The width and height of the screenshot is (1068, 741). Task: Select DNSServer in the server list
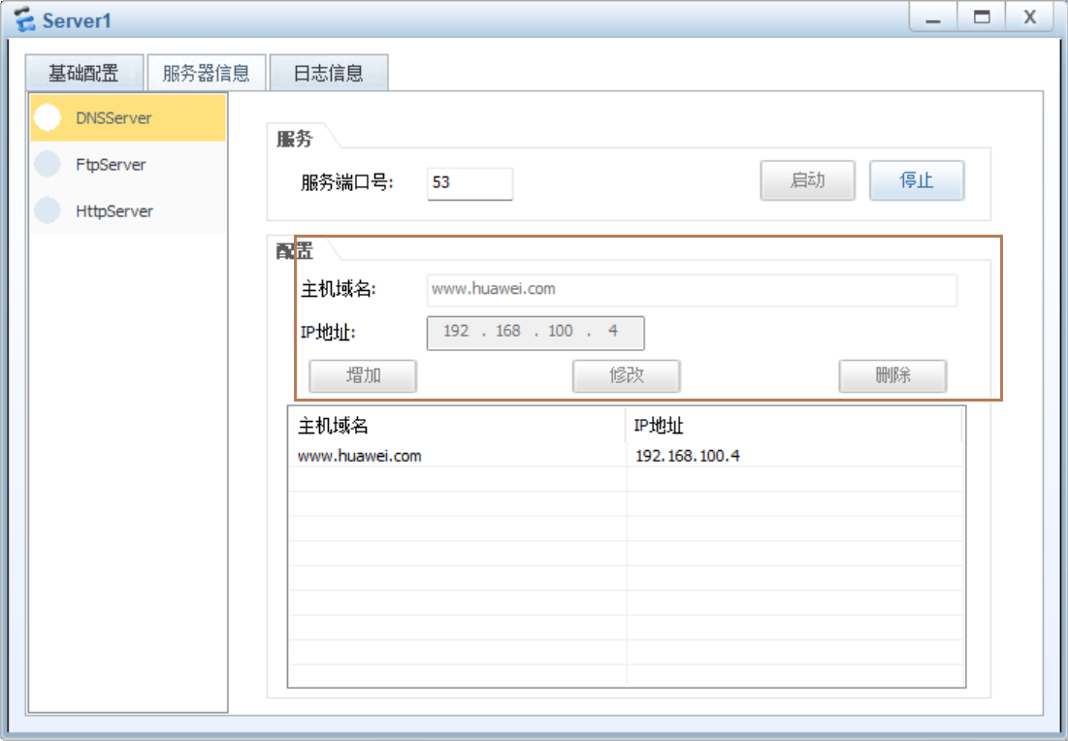point(128,117)
